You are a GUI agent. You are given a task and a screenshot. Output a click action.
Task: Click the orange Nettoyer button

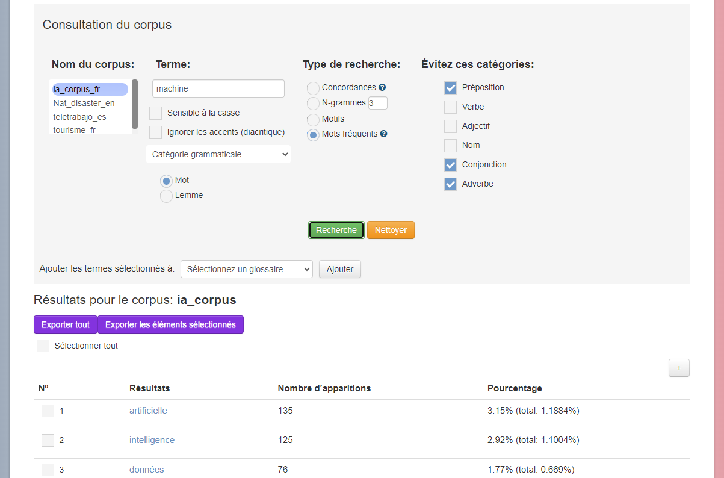[391, 230]
